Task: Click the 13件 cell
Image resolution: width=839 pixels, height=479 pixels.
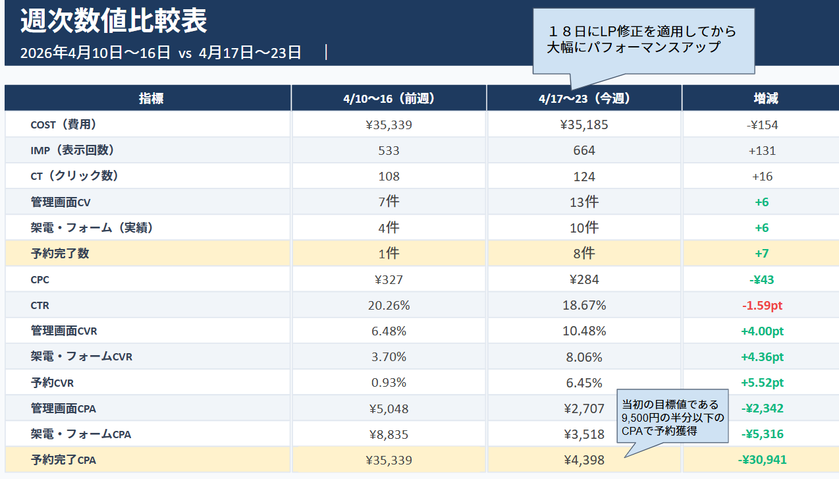Action: (584, 202)
